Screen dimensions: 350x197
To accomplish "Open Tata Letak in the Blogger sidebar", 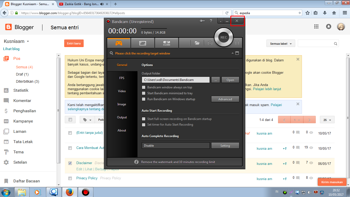I will pos(23,142).
